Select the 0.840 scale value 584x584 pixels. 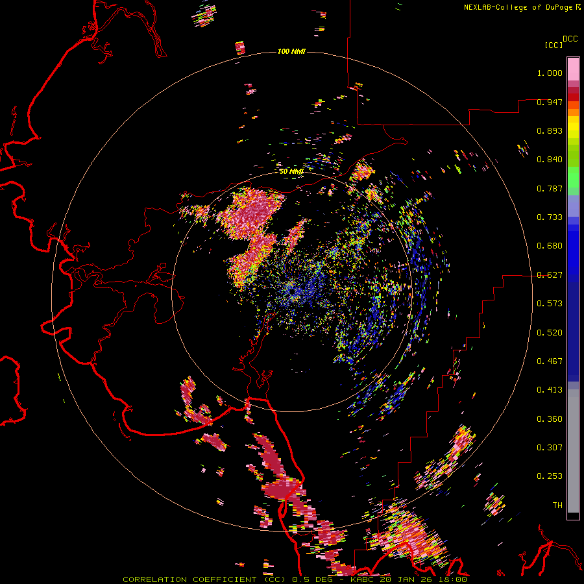click(x=550, y=160)
